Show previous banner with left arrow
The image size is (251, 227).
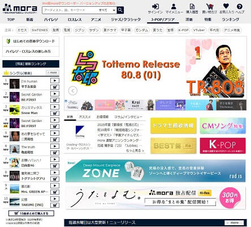pos(73,91)
